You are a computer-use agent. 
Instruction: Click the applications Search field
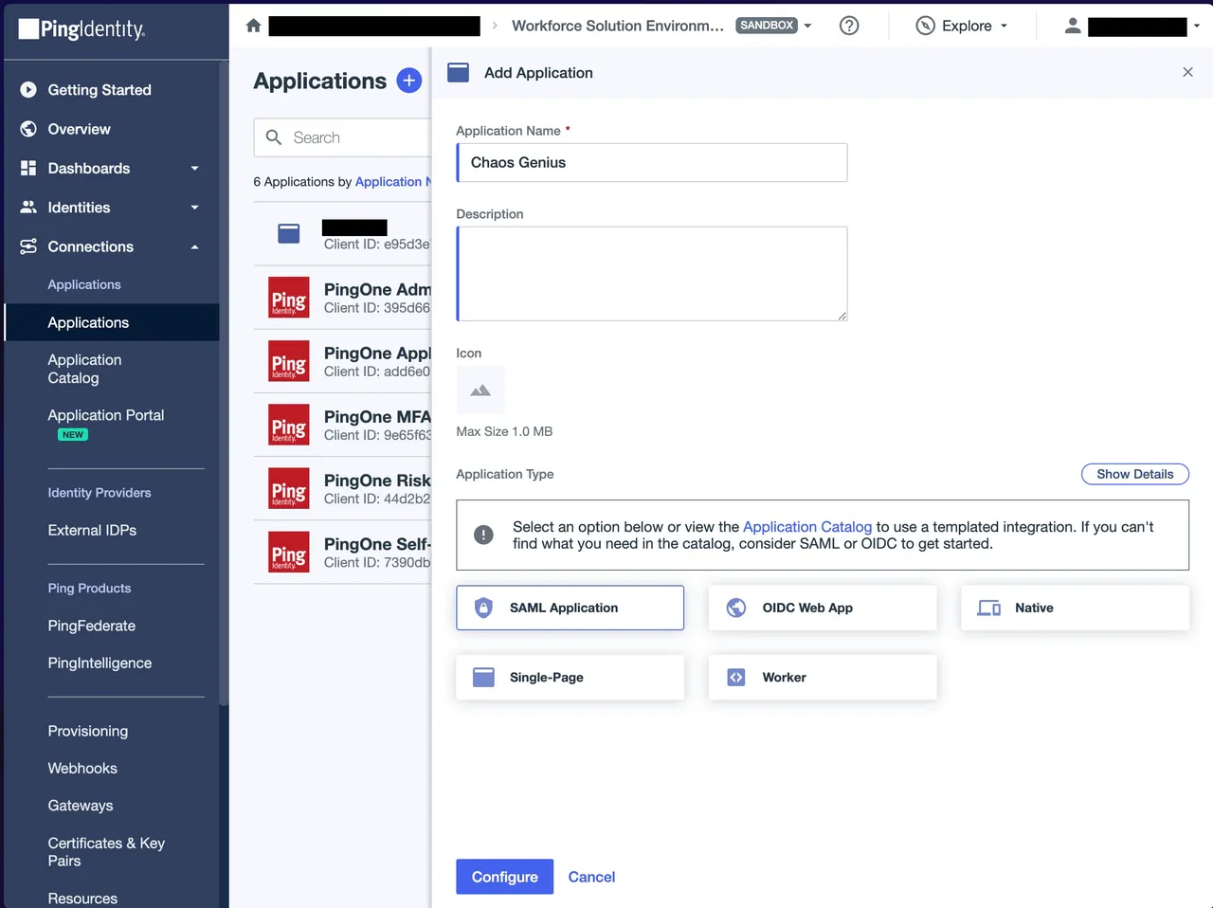click(x=342, y=137)
